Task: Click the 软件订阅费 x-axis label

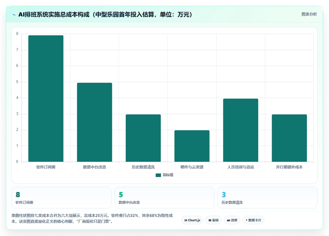Action: [x=46, y=167]
